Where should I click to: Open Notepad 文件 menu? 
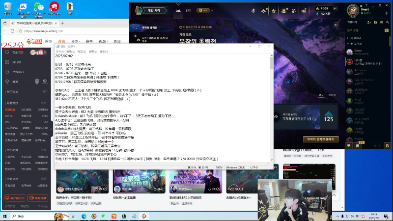[x=59, y=52]
